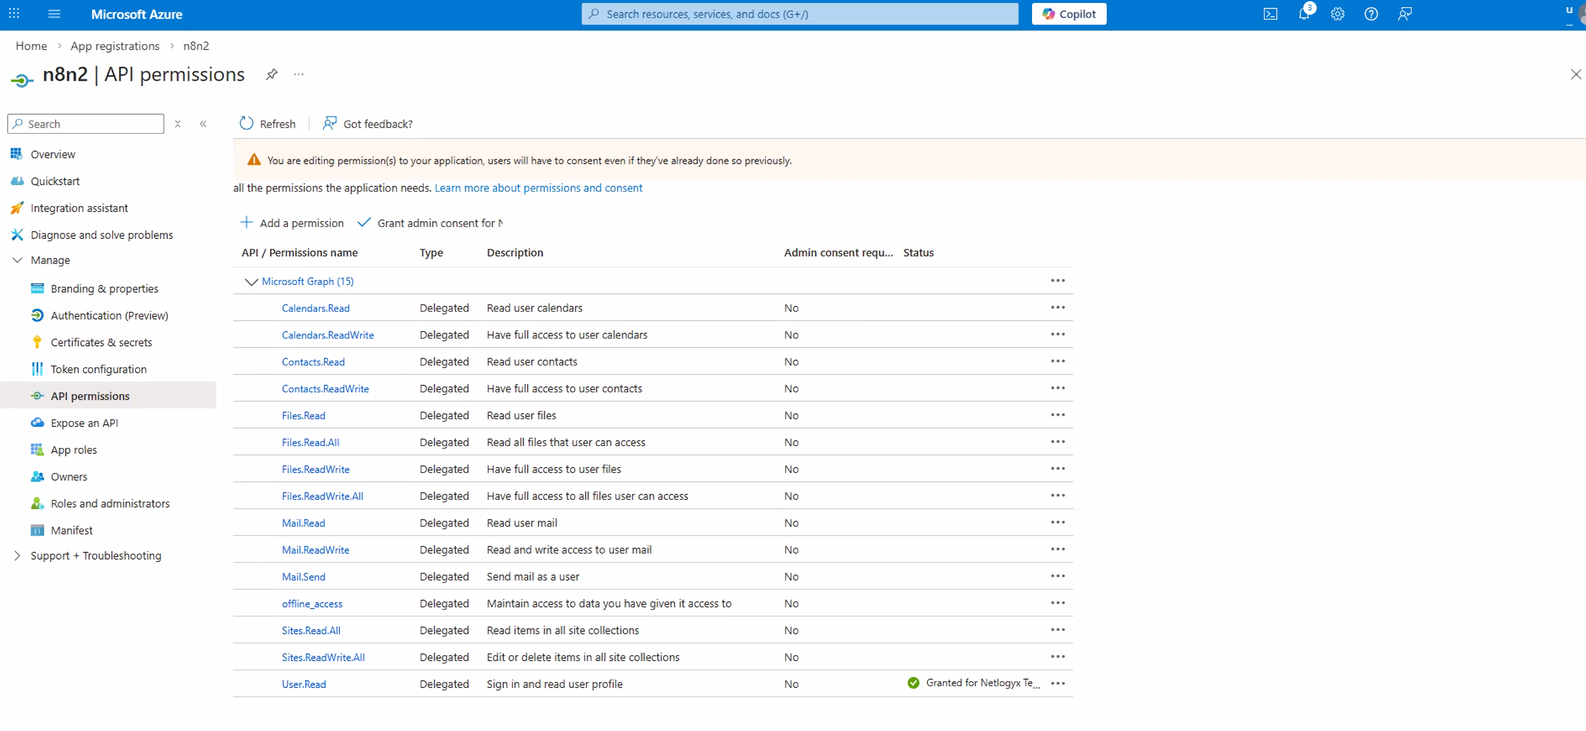Open the Microsoft app launcher grid
Viewport: 1586px width, 731px height.
14,14
